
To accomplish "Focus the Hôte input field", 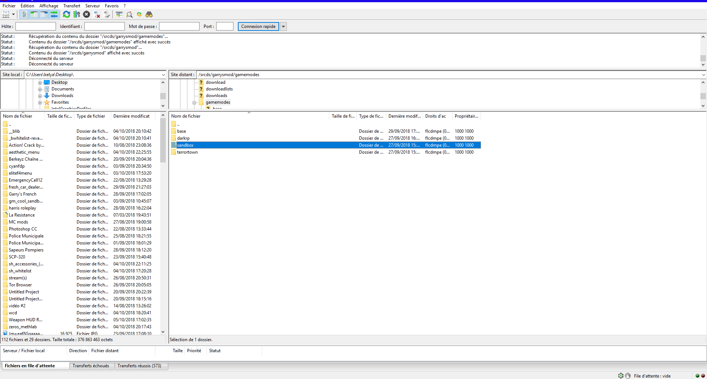I will click(35, 26).
